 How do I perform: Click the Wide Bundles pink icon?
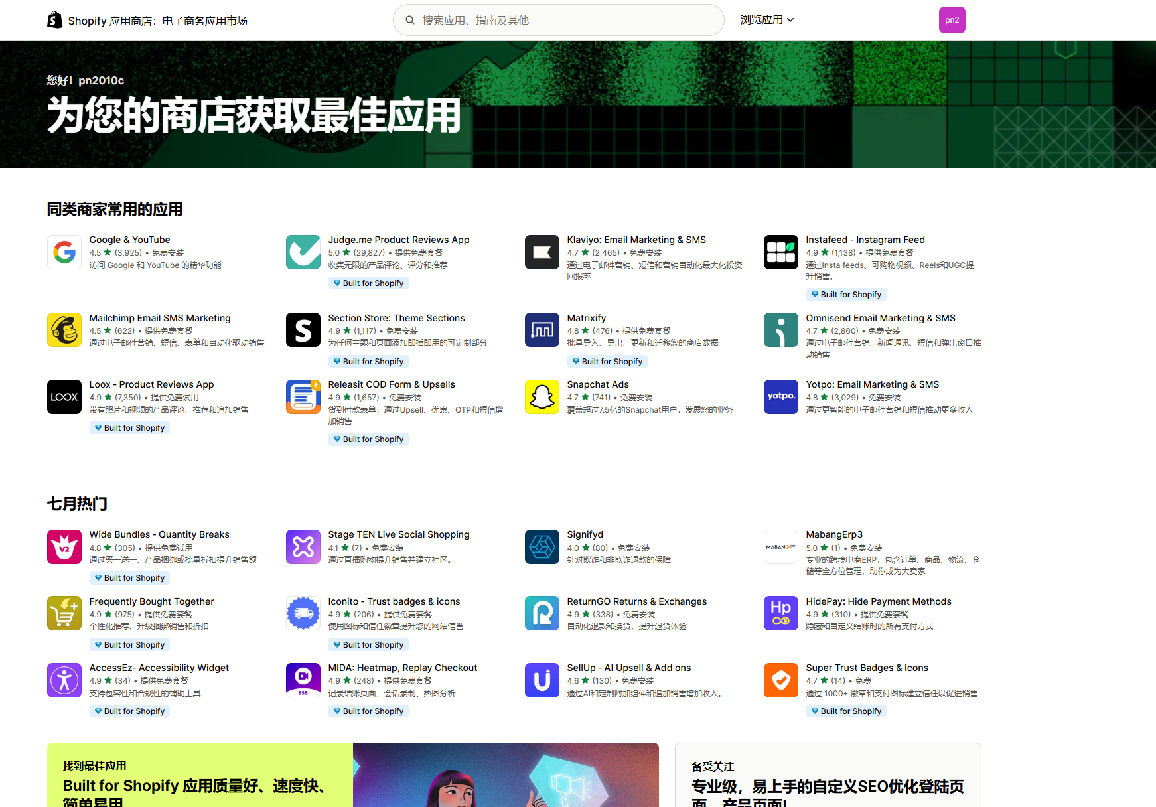(x=64, y=547)
